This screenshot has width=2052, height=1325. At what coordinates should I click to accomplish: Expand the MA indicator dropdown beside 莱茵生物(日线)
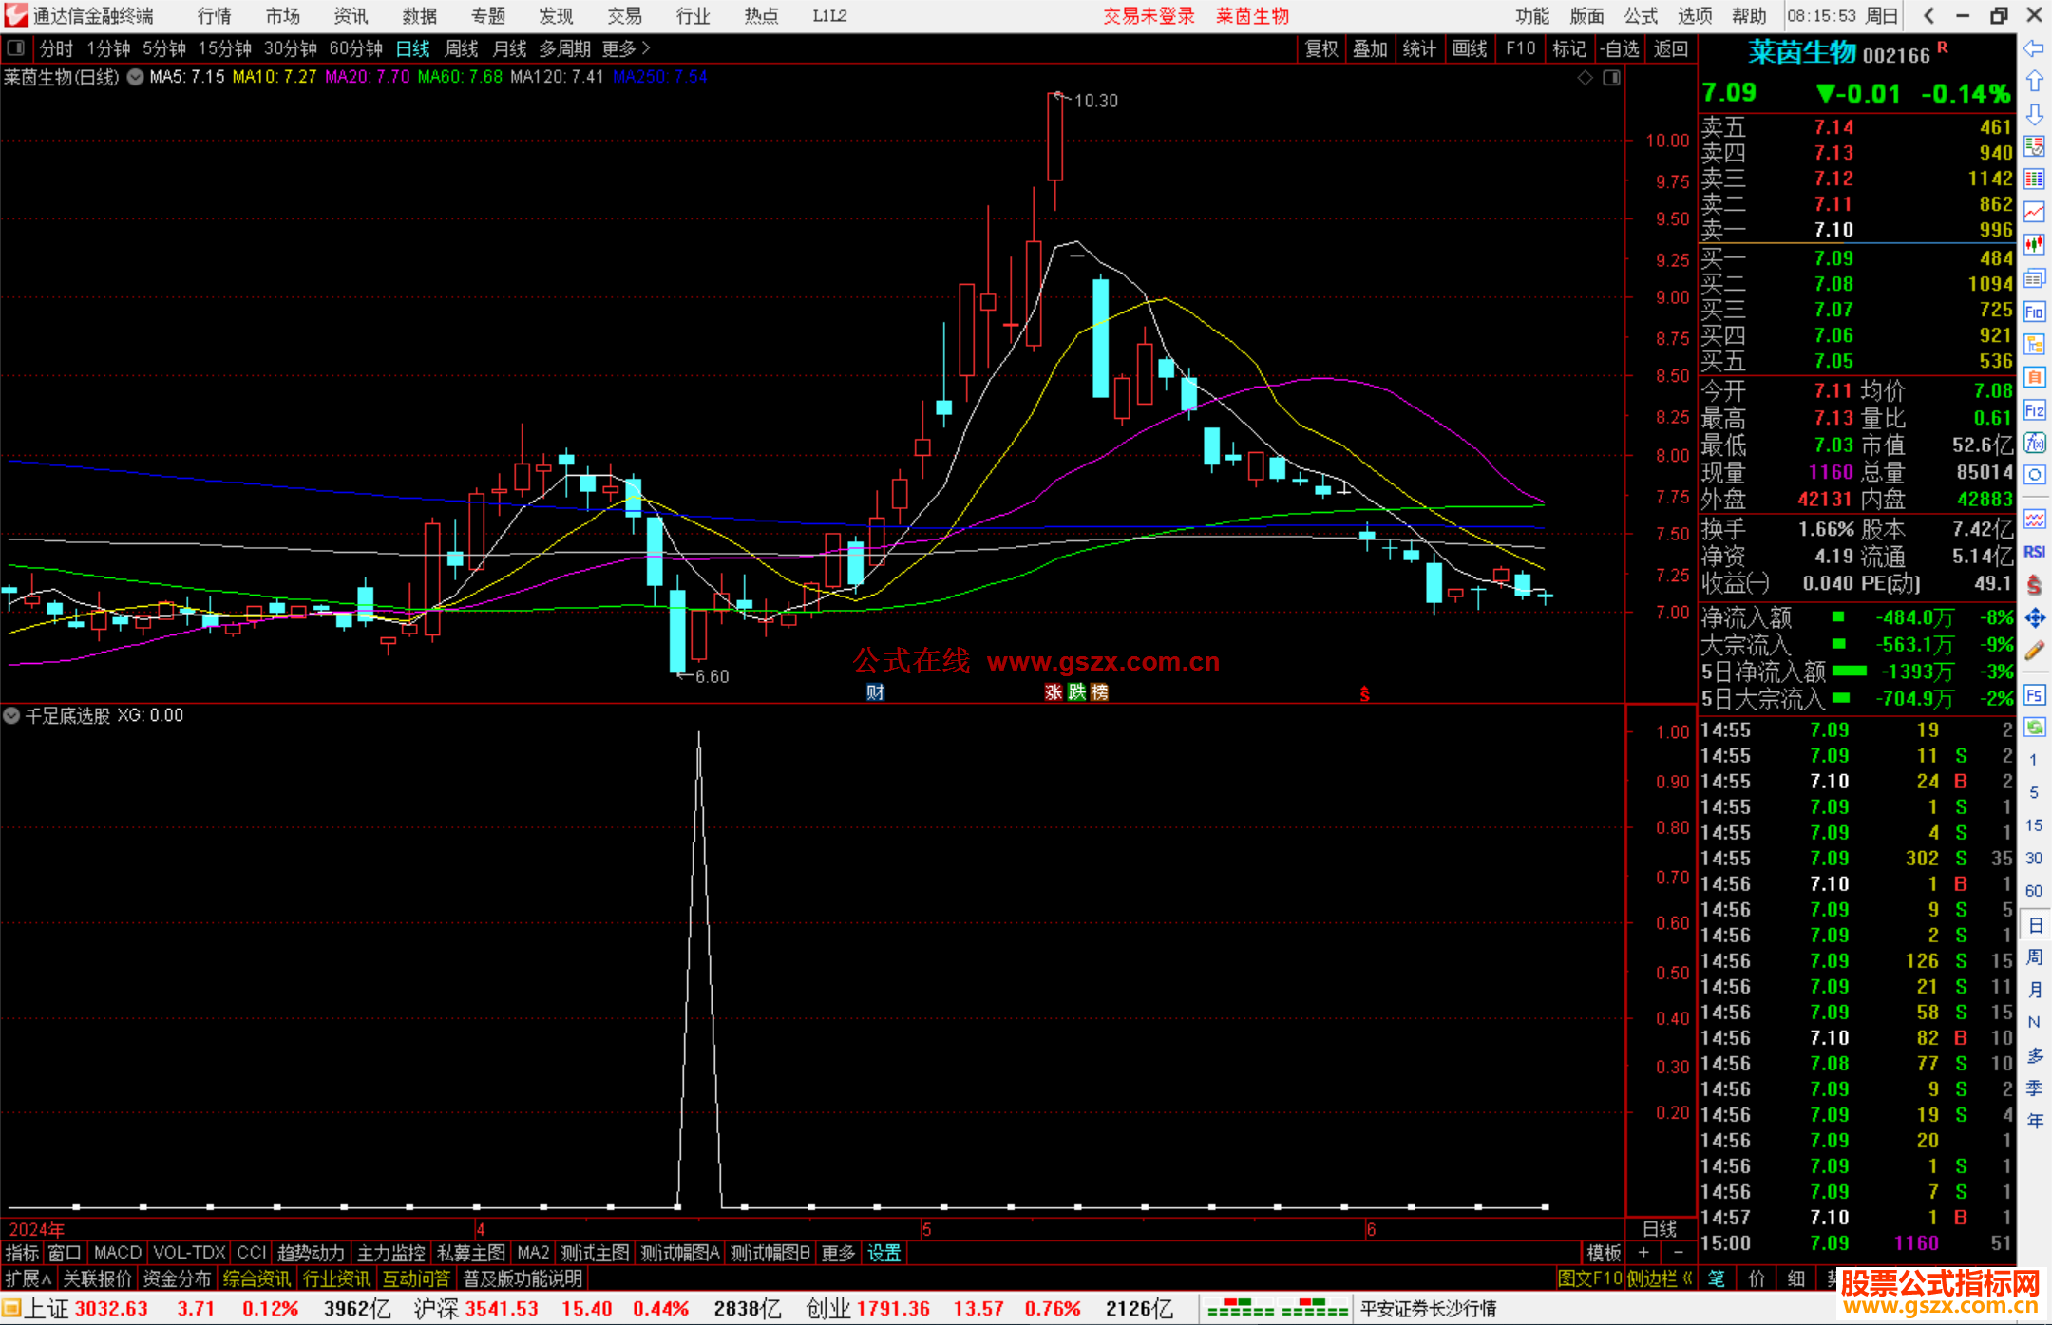tap(136, 77)
